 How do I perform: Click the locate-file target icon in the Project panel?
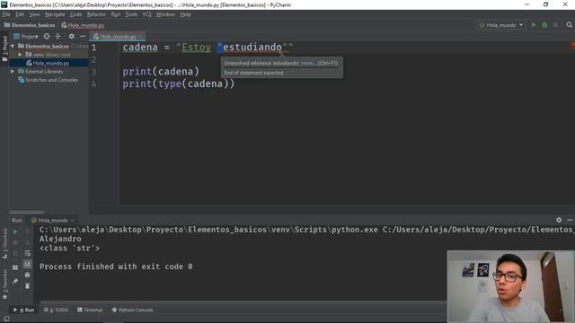(47, 36)
